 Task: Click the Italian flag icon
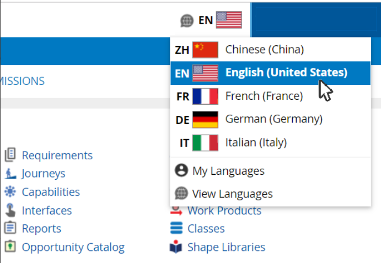coord(205,143)
